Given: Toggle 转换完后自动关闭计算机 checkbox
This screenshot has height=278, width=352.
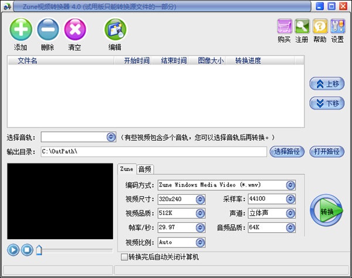Looking at the screenshot, I should coord(124,257).
